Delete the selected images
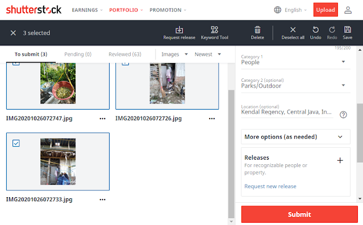 257,33
